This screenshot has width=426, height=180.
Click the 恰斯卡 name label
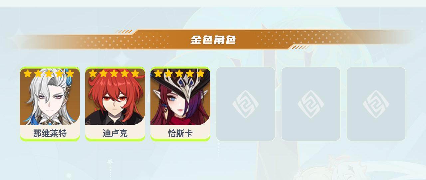[x=180, y=133]
